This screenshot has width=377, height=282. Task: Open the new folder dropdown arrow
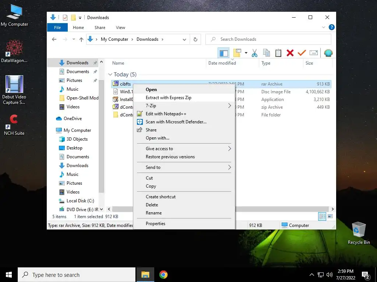tap(246, 53)
